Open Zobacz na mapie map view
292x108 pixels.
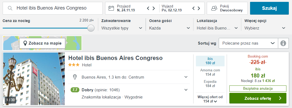point(42,43)
